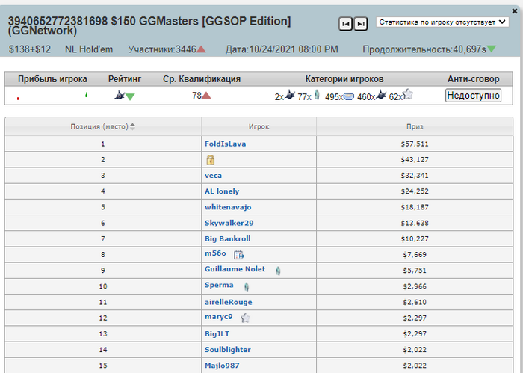This screenshot has width=523, height=373.
Task: Click the fish bowl icon next to 495x
Action: click(x=349, y=96)
